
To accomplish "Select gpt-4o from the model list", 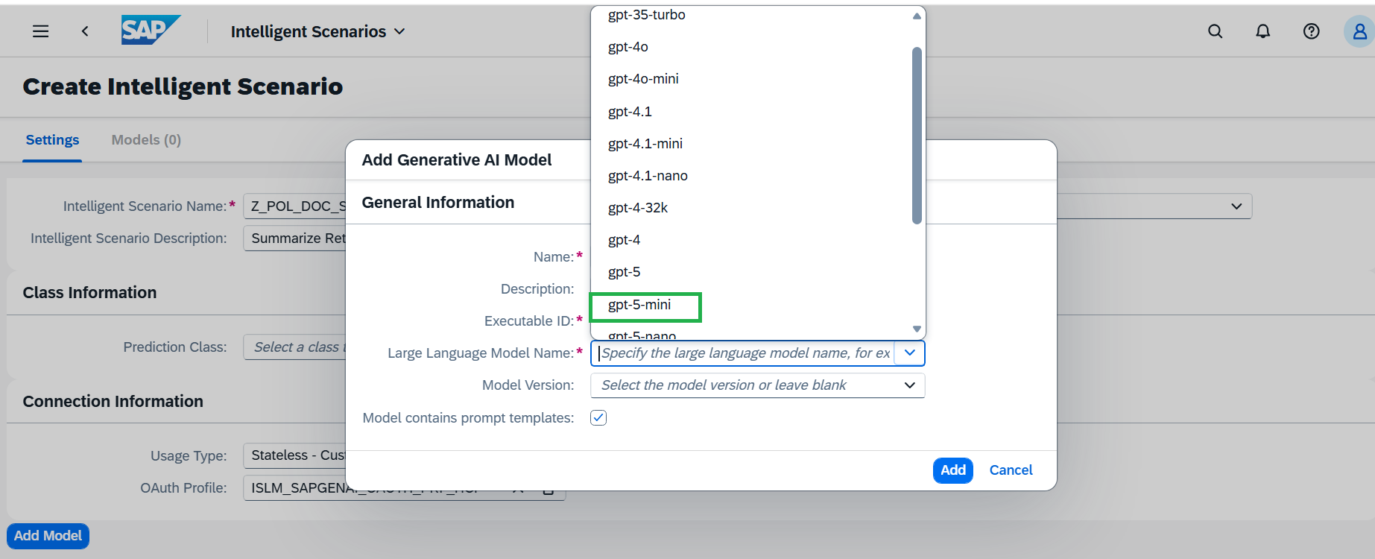I will coord(751,47).
